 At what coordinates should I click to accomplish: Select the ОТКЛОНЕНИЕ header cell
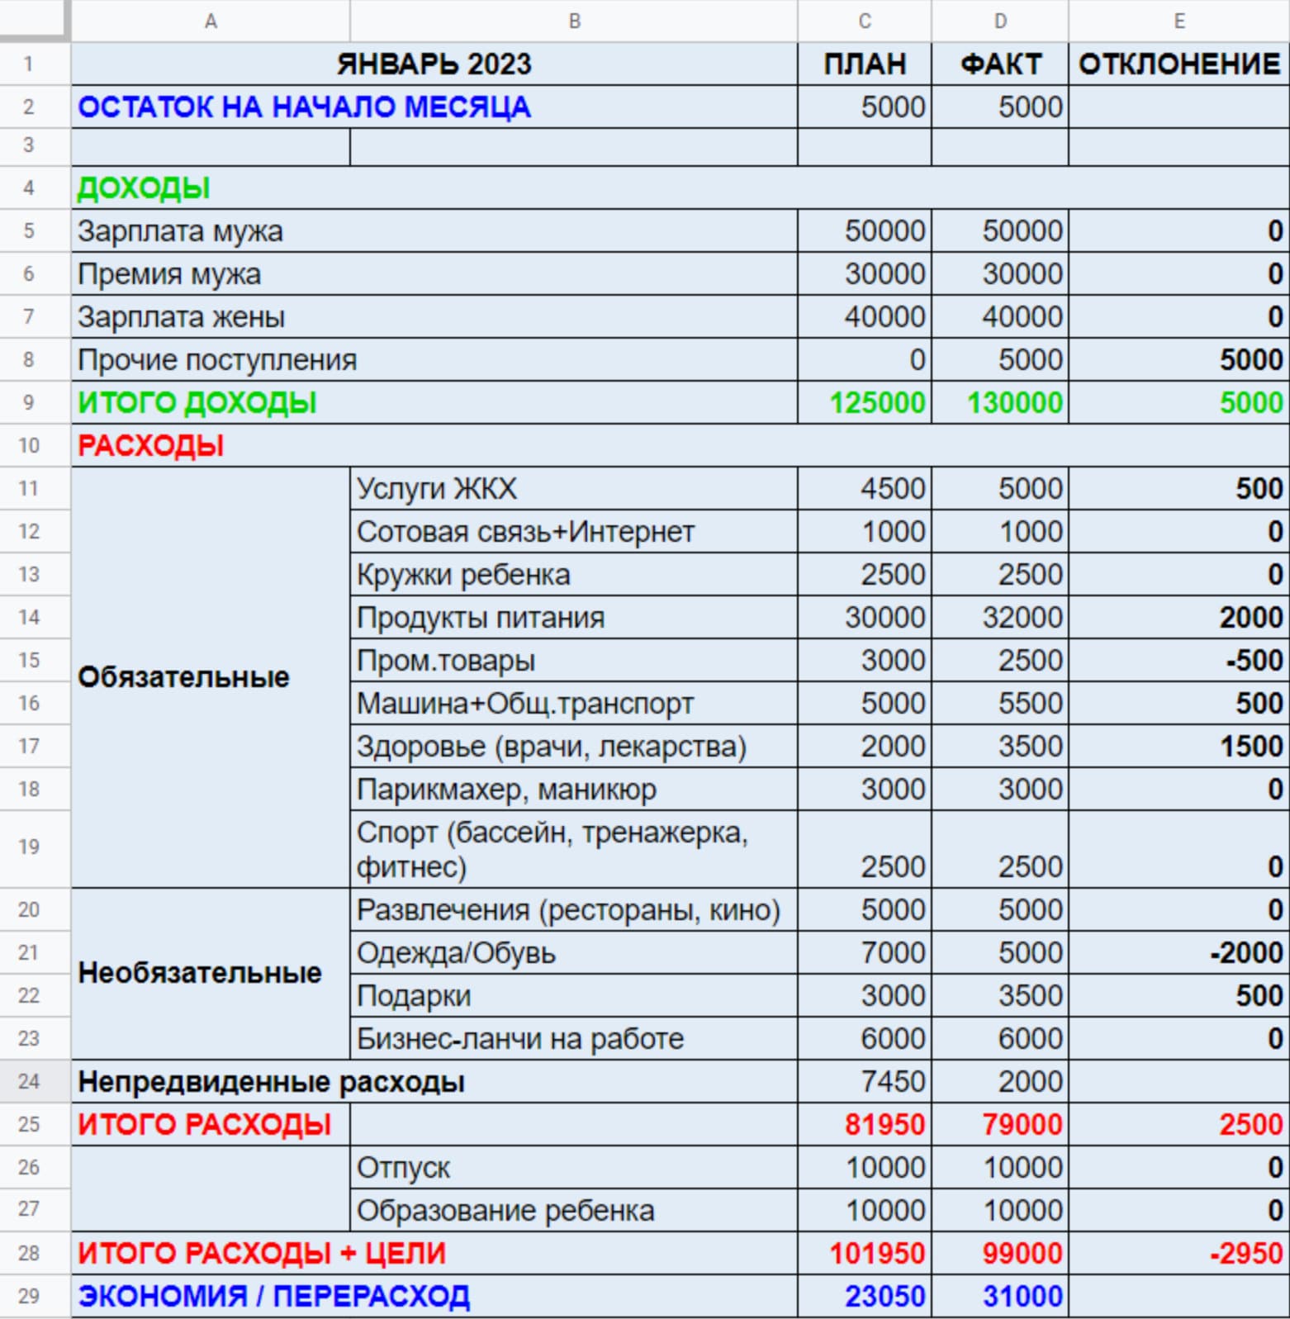click(x=1179, y=64)
